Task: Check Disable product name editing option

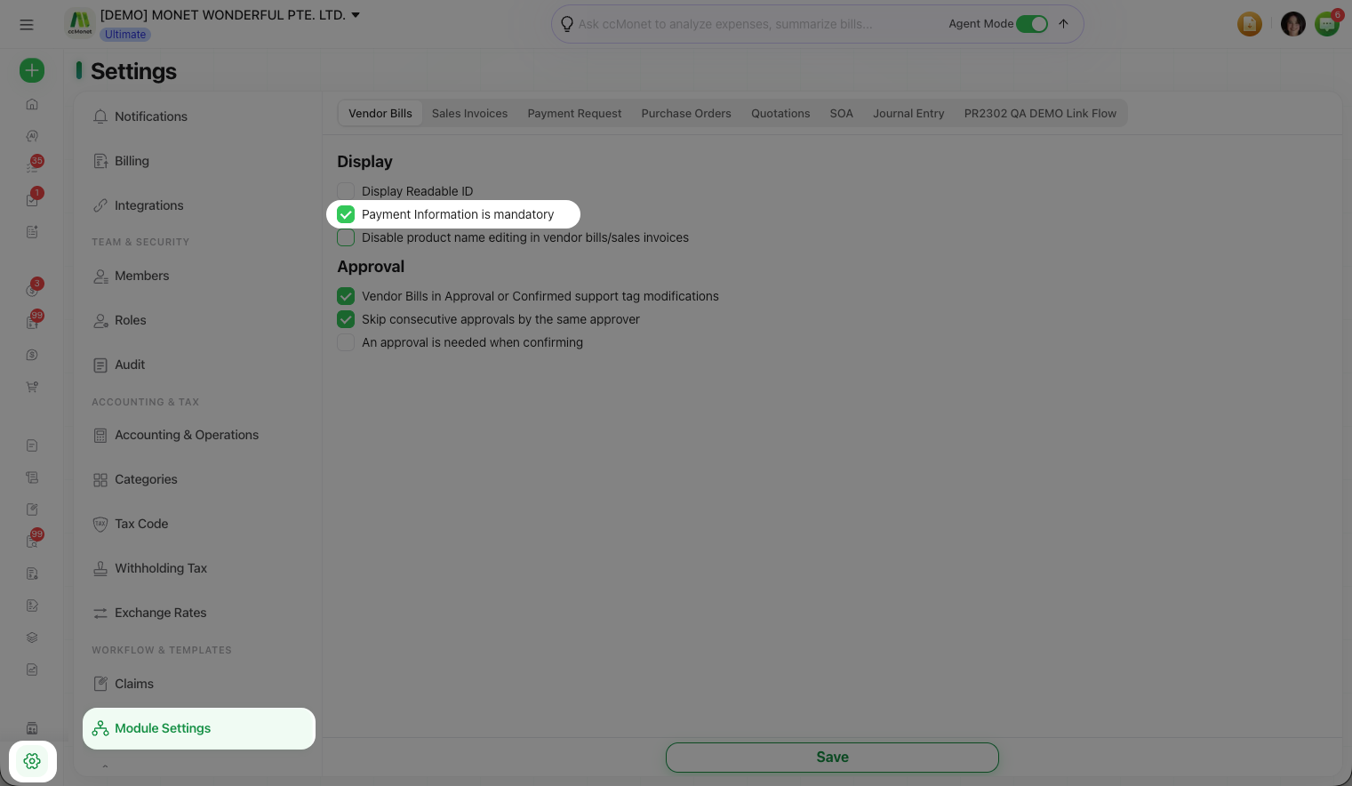Action: click(346, 237)
